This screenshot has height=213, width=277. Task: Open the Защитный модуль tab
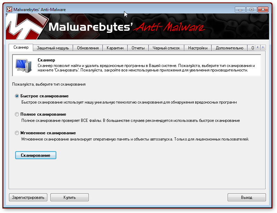pyautogui.click(x=53, y=48)
